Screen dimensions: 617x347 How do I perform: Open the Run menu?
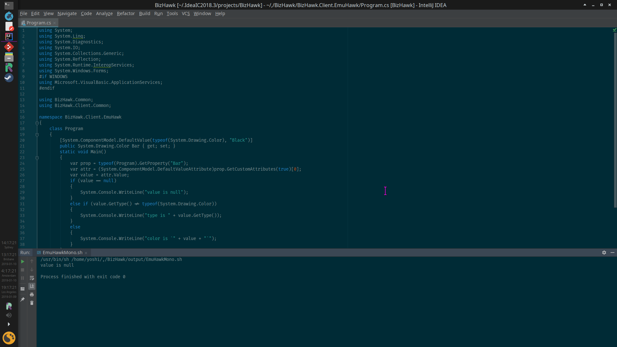coord(158,13)
